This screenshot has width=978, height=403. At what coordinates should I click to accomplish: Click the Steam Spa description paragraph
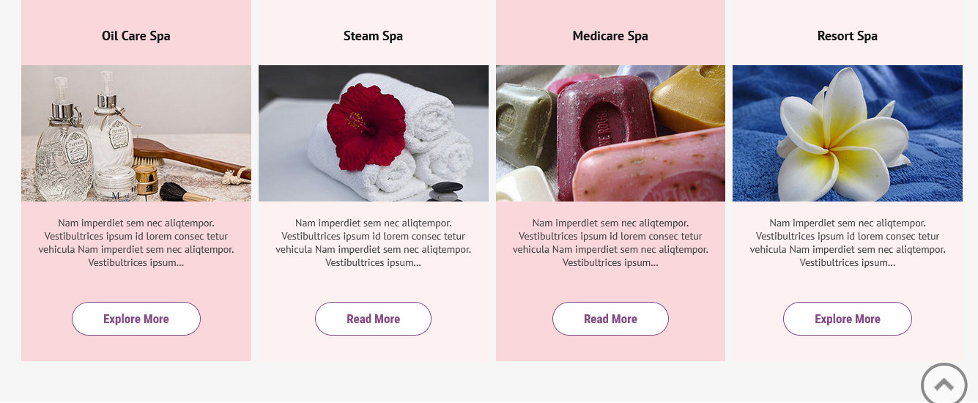(373, 243)
